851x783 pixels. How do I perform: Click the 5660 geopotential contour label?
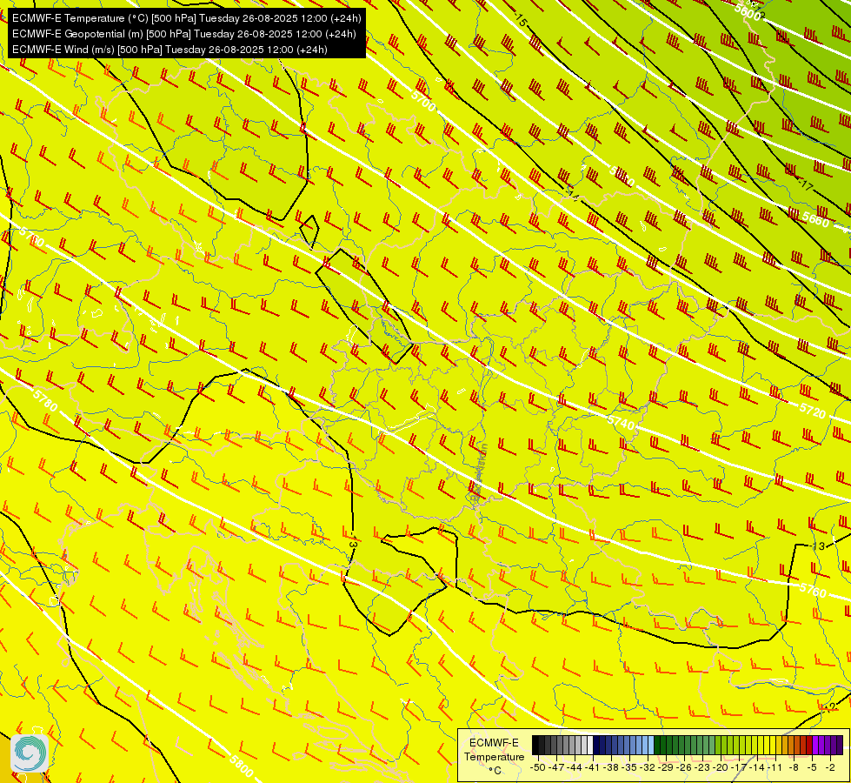[815, 220]
